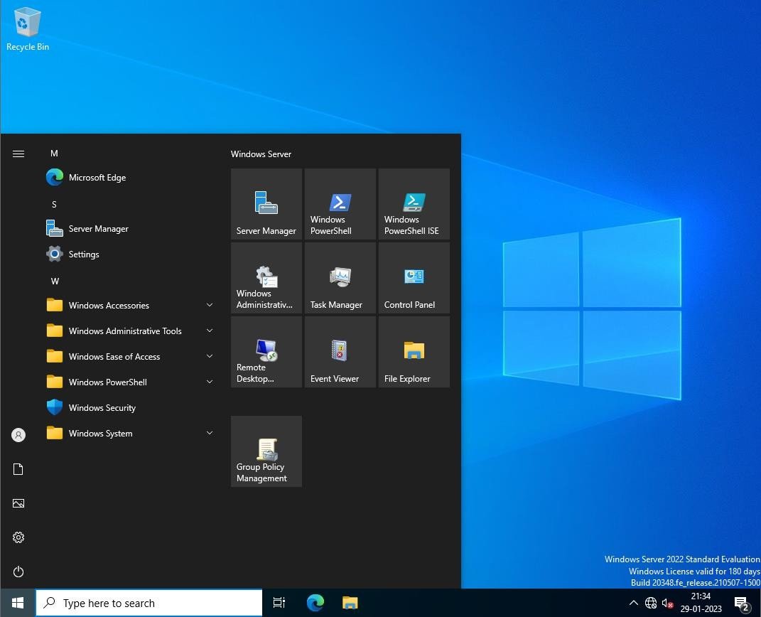
Task: Click the letter M group header
Action: 54,154
